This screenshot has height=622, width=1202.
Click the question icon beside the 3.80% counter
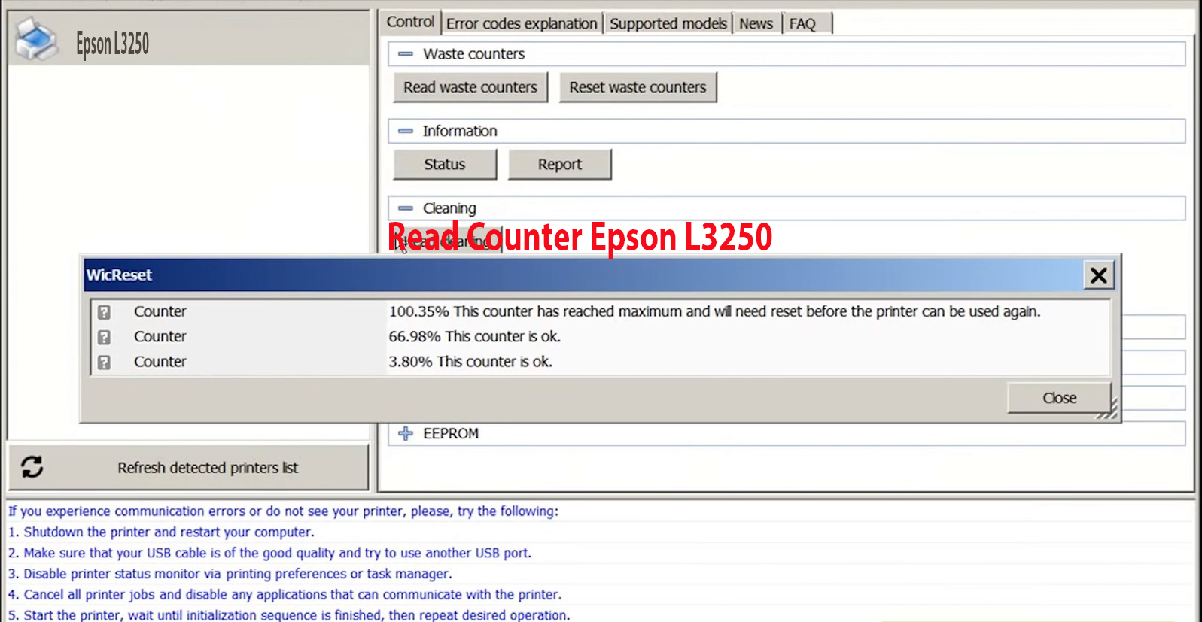point(105,362)
